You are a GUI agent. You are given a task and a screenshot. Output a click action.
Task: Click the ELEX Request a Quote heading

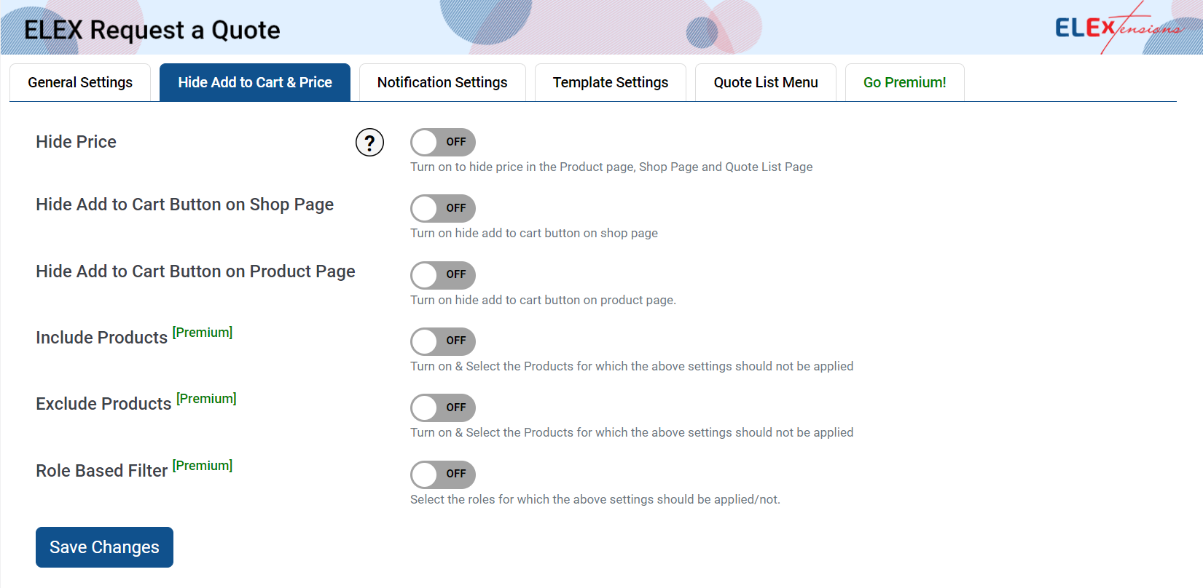point(152,30)
